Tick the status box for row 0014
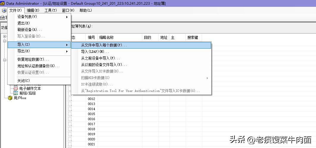Screen dimensions: 316x148 coord(70,109)
